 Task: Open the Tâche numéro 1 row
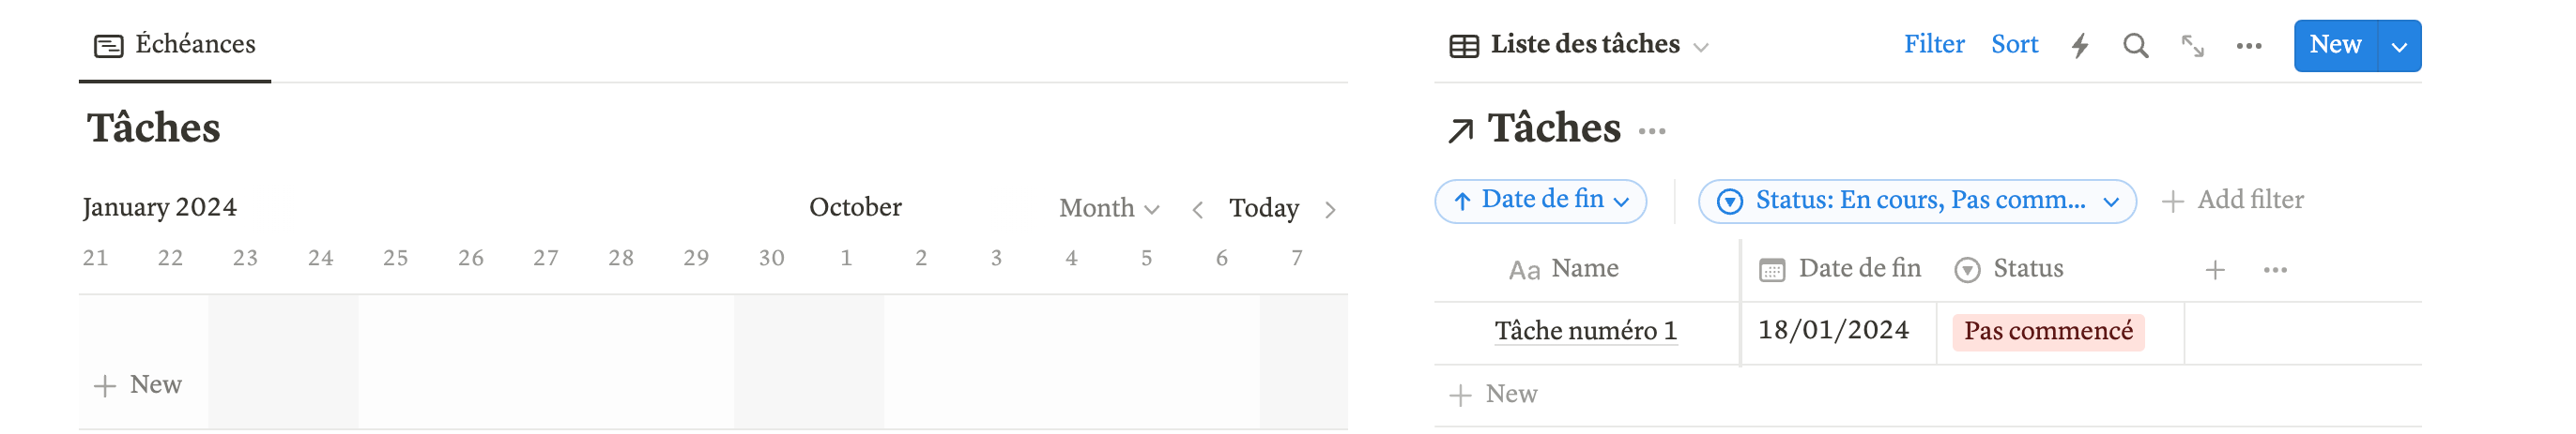1585,331
